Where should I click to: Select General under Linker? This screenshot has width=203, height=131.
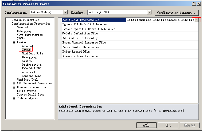coord(28,46)
